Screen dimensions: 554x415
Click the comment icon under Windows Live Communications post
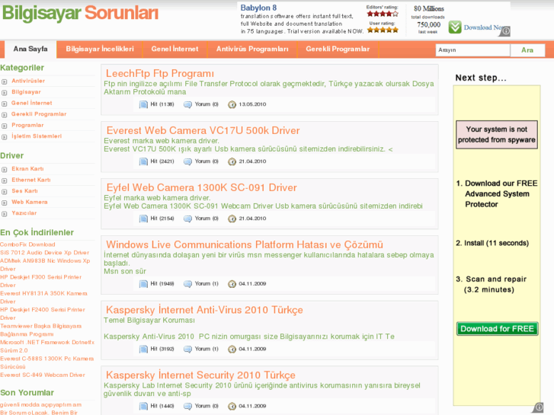click(x=188, y=283)
